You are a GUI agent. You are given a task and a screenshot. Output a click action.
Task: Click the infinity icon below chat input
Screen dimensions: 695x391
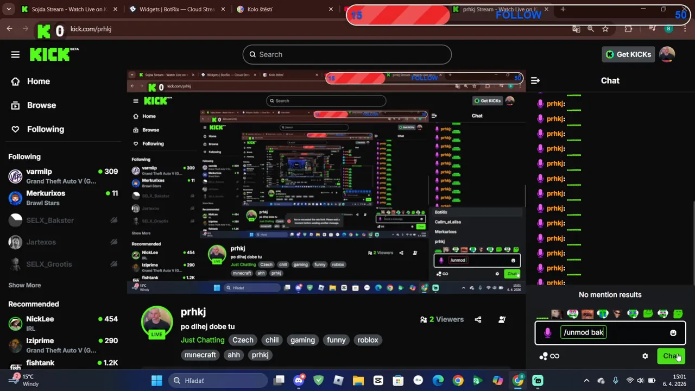(x=554, y=356)
